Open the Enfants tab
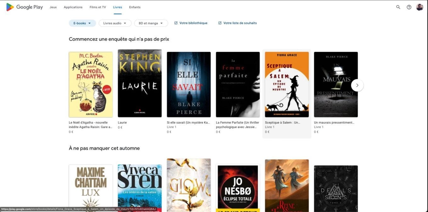 click(x=135, y=7)
